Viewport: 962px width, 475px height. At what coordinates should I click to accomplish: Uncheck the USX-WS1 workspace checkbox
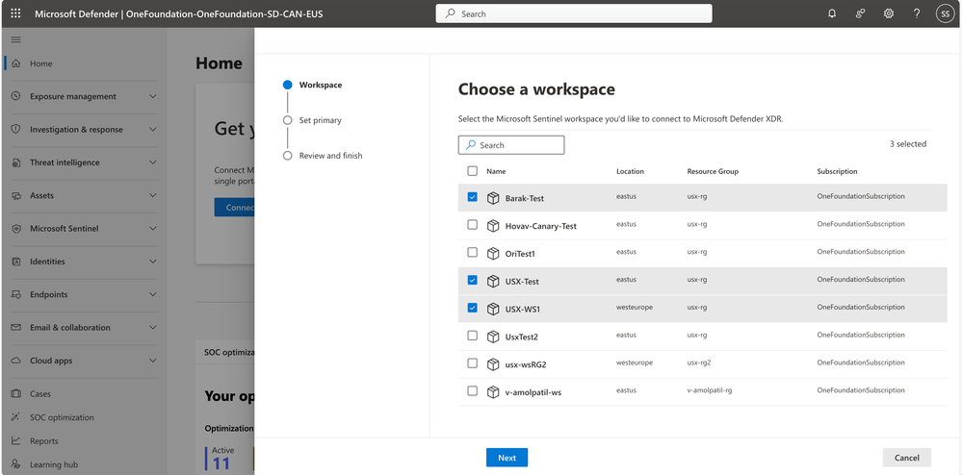pyautogui.click(x=473, y=308)
